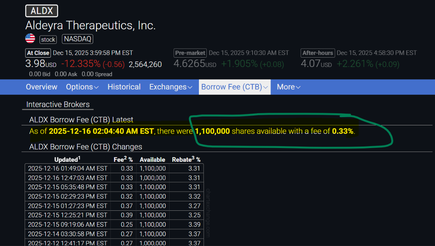Image resolution: width=435 pixels, height=246 pixels.
Task: Click the stock type tag
Action: click(x=48, y=40)
